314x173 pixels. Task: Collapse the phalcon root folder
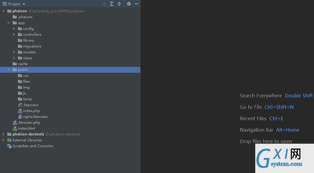[4, 11]
